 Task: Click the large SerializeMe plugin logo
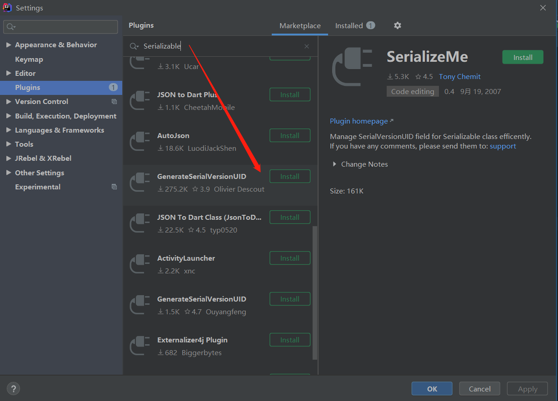coord(352,67)
